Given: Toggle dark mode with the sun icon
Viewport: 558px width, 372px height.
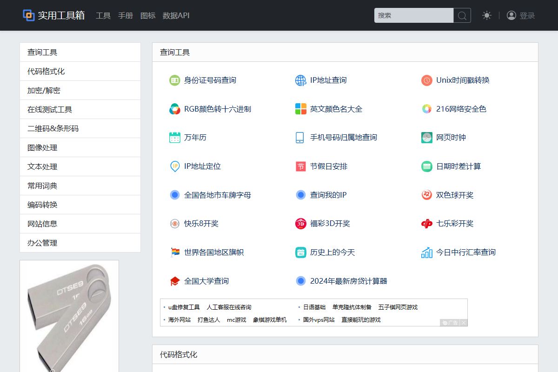Looking at the screenshot, I should [x=487, y=15].
